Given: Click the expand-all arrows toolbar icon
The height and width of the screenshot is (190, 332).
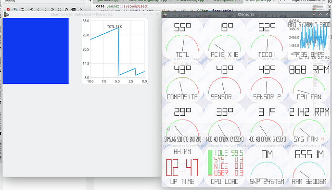Looking at the screenshot, I should point(60,9).
